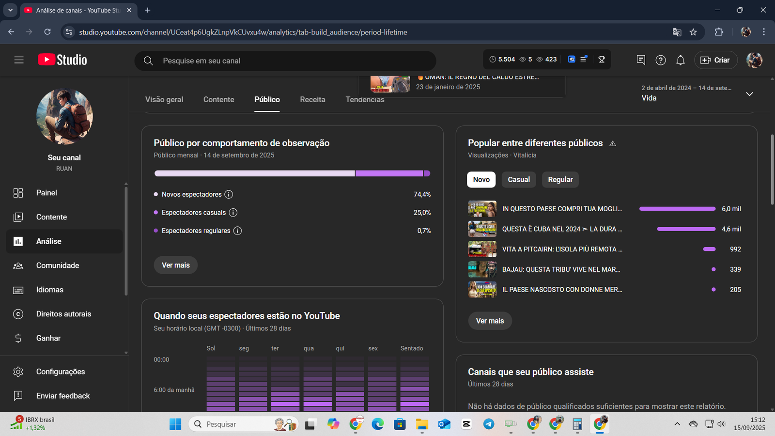Click the trophy icon in header

click(x=602, y=59)
